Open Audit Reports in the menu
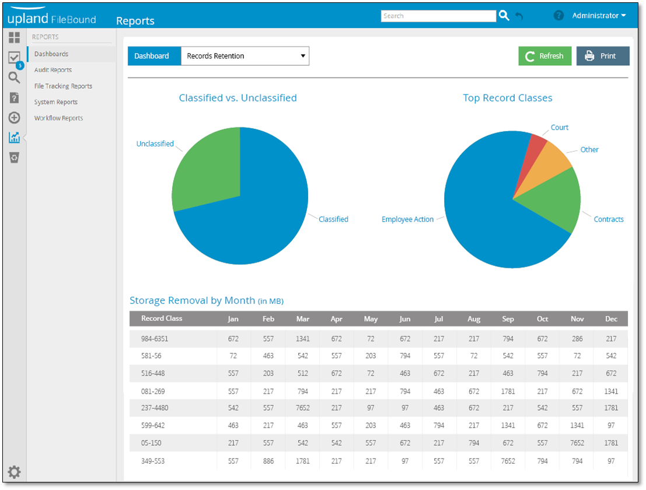Viewport: 646px width, 490px height. (x=53, y=70)
